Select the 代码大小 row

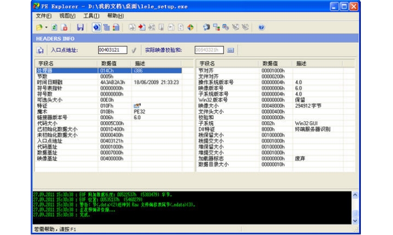click(109, 123)
